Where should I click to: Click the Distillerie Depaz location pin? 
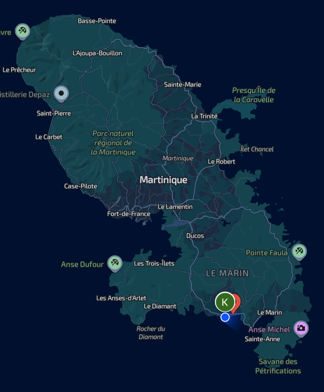point(61,93)
